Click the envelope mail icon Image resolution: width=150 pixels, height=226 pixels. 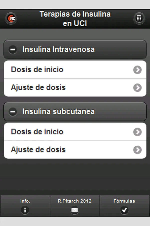click(x=74, y=210)
